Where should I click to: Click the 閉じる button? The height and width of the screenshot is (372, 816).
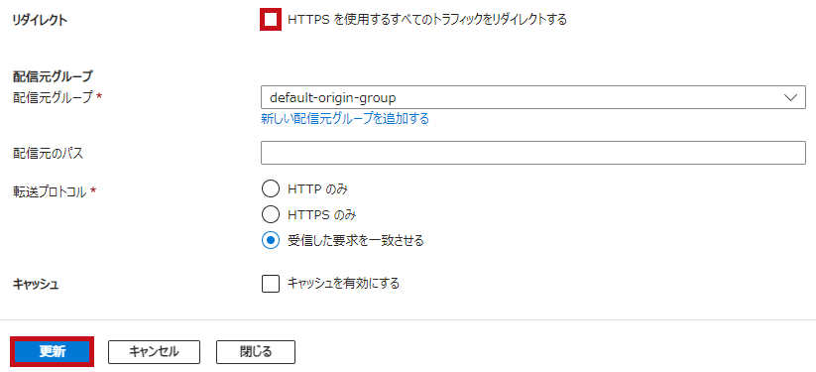pos(256,352)
